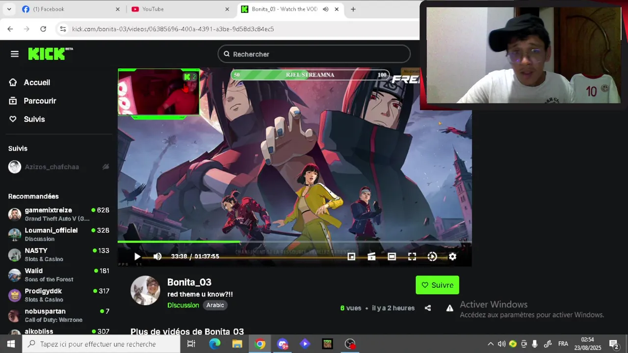Open recommended channel Prodigyddk
The image size is (628, 353).
coord(59,295)
